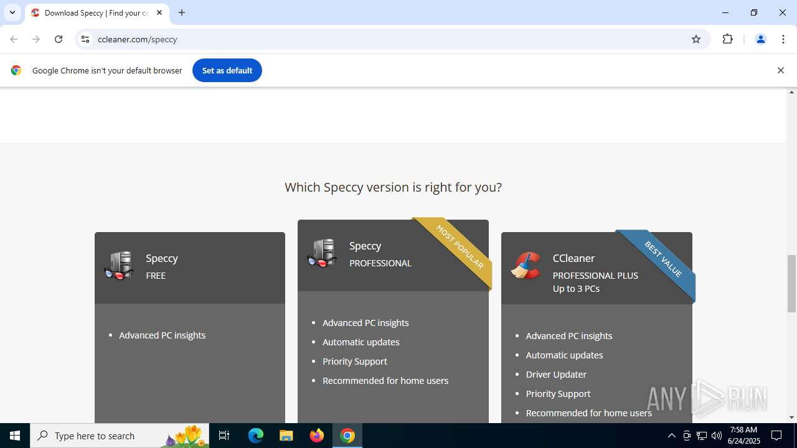Click "Google Chrome isn't your default browser" message
This screenshot has width=797, height=448.
click(x=107, y=70)
